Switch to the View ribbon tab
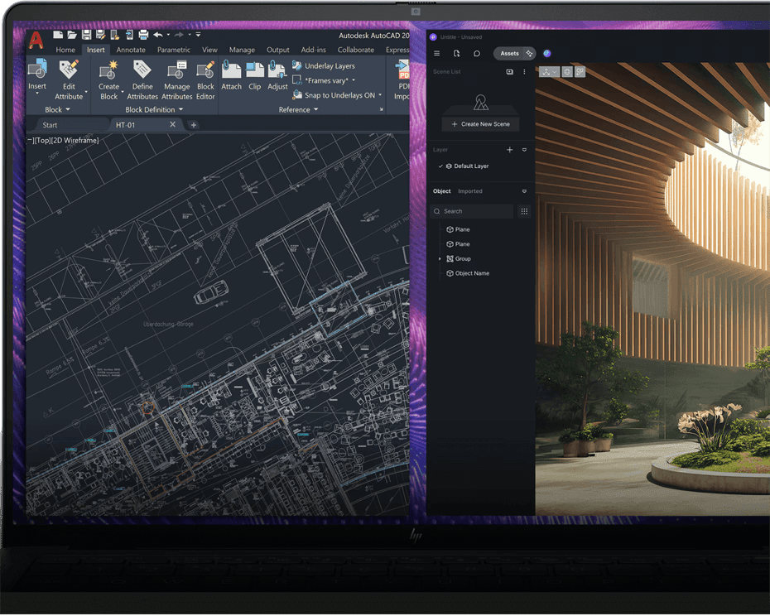This screenshot has width=770, height=616. point(209,50)
